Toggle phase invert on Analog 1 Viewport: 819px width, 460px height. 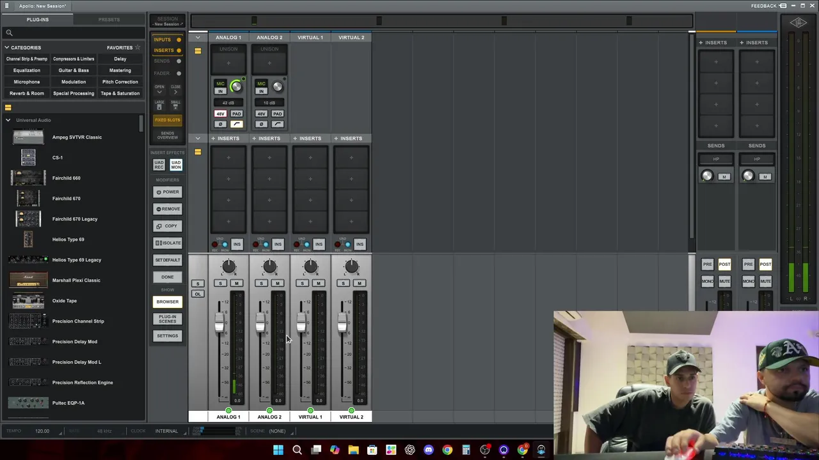pos(220,124)
